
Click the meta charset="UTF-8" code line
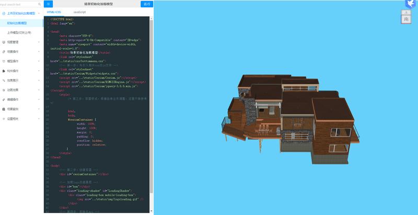76,36
